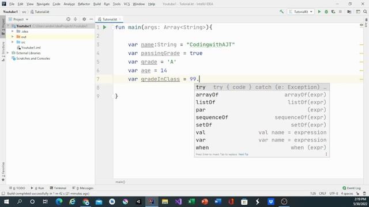Select the arrayOf completion suggestion
369x207 pixels.
pos(262,94)
